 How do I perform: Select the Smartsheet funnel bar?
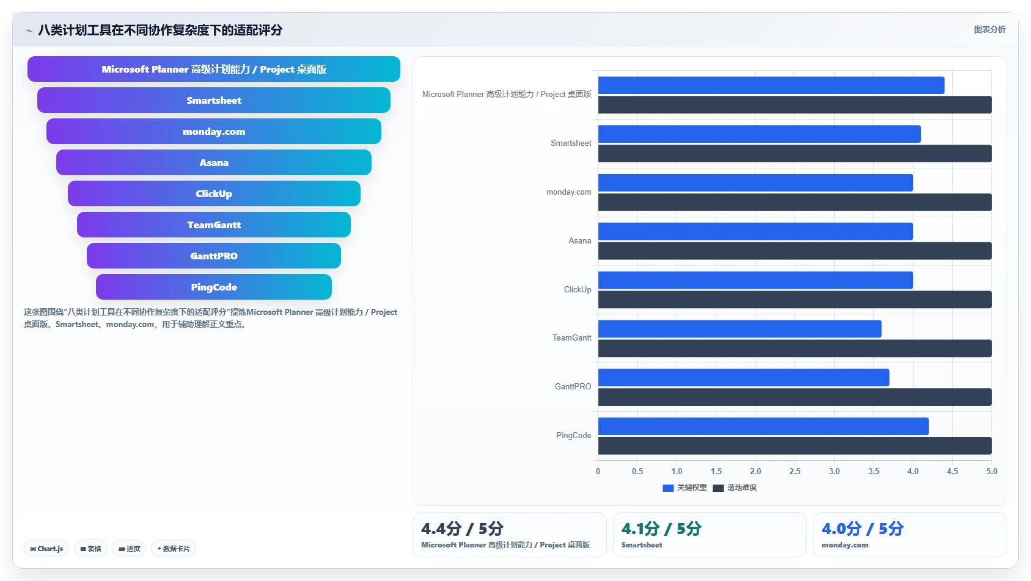click(214, 100)
